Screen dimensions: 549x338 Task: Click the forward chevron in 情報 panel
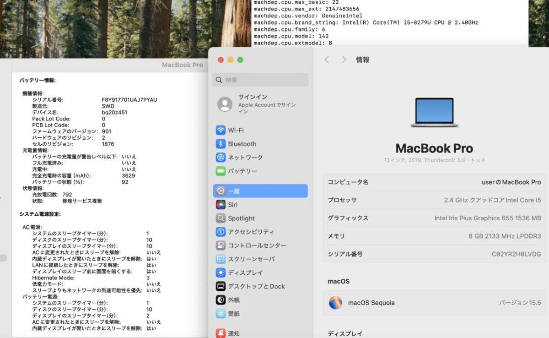[x=344, y=60]
